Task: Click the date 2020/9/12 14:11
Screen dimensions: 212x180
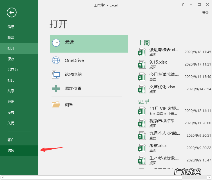Action: click(198, 111)
